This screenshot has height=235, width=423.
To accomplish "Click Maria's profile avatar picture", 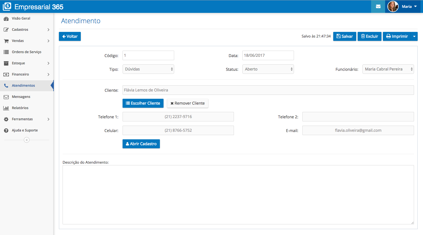I will 393,6.
